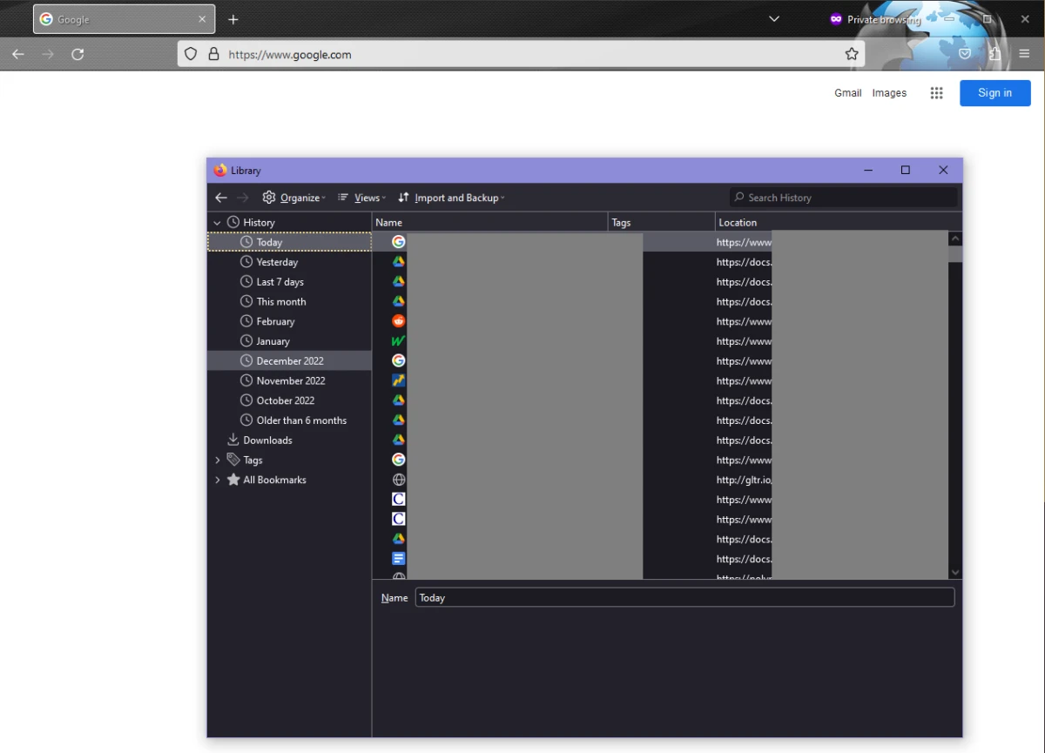Expand the Tags tree node

(x=217, y=460)
